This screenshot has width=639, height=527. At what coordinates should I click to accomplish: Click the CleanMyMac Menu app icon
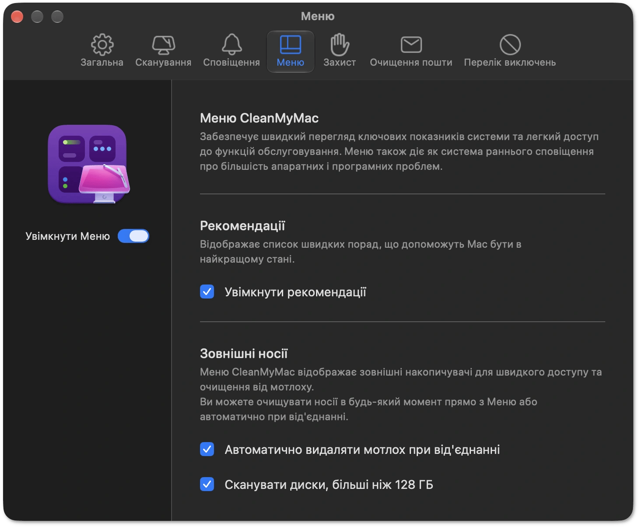point(89,165)
